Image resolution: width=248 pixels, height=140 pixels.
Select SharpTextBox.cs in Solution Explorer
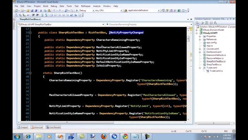(x=214, y=65)
